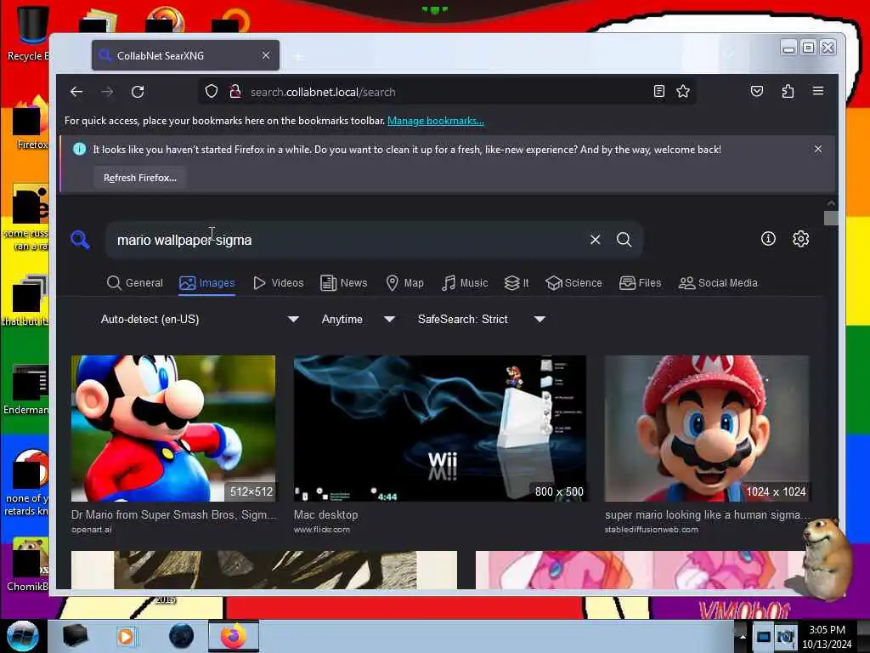Switch to the Social Media category

click(x=718, y=282)
